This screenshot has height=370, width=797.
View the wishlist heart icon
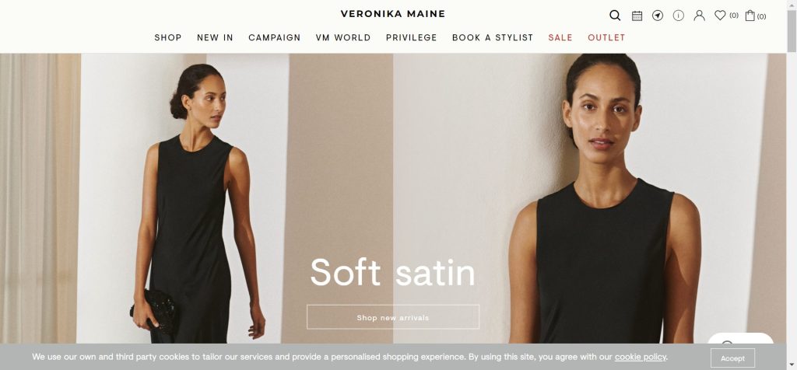[720, 16]
